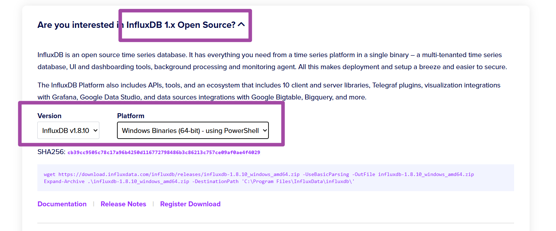Open the Version dropdown showing InfluxDB v1.8.10
This screenshot has width=556, height=231.
[68, 130]
